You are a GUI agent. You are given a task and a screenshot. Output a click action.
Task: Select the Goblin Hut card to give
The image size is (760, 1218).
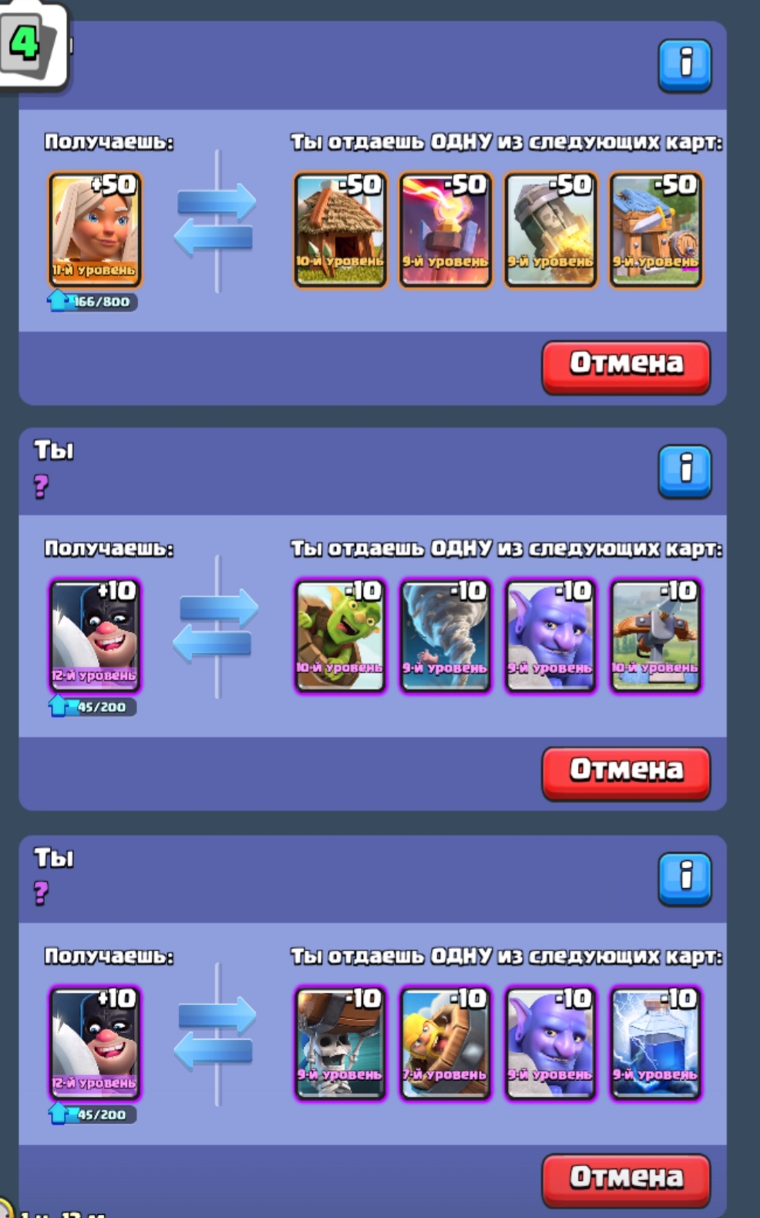340,230
